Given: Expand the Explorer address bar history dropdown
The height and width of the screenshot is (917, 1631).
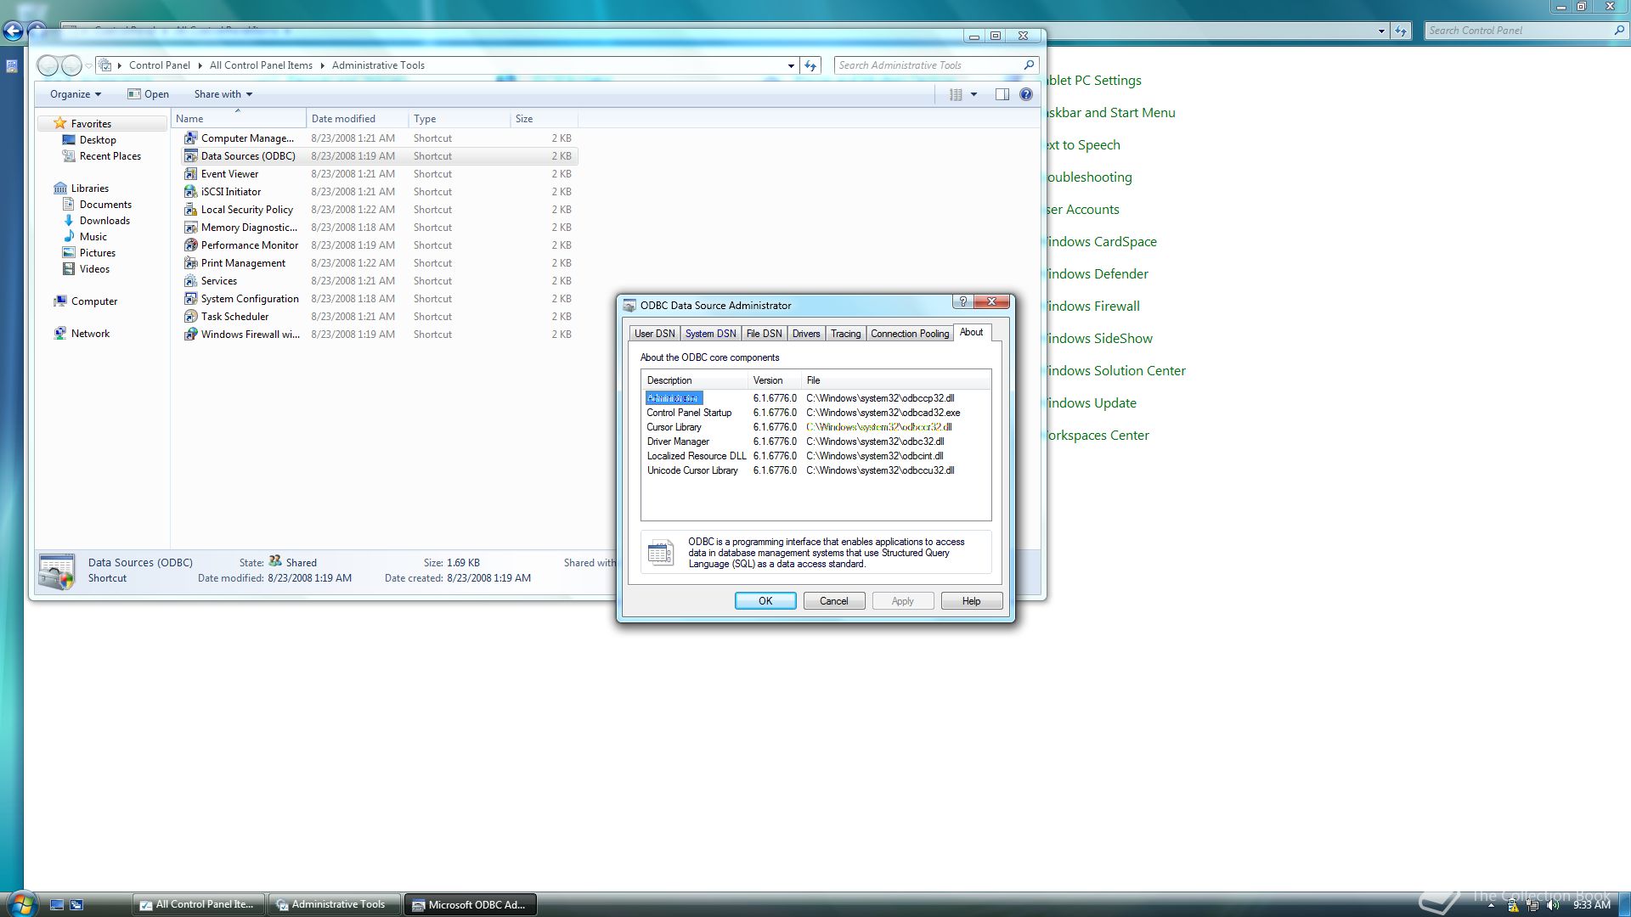Looking at the screenshot, I should [791, 65].
